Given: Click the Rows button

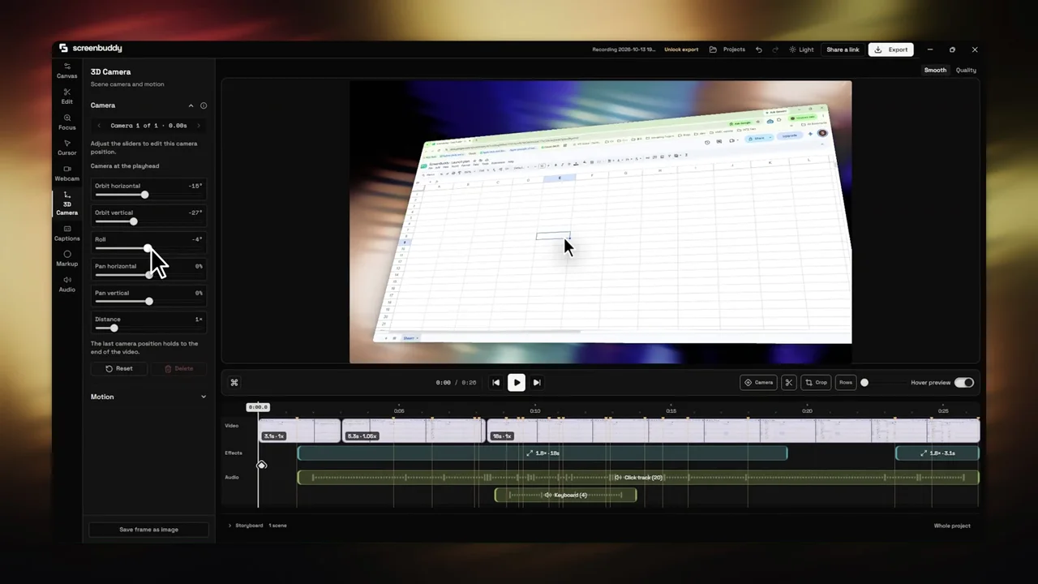Looking at the screenshot, I should (846, 382).
